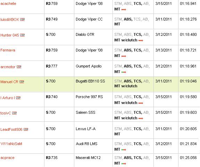Open Fermava's profile link

(x=8, y=50)
